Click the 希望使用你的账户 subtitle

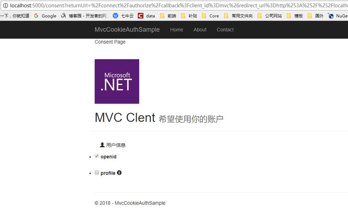coord(191,119)
